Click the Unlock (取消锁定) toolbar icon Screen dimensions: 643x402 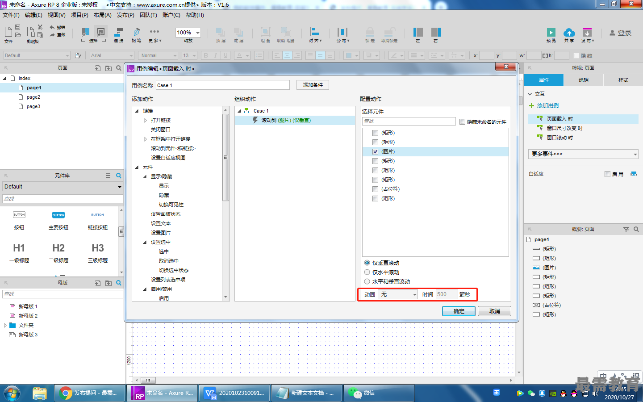pyautogui.click(x=389, y=32)
